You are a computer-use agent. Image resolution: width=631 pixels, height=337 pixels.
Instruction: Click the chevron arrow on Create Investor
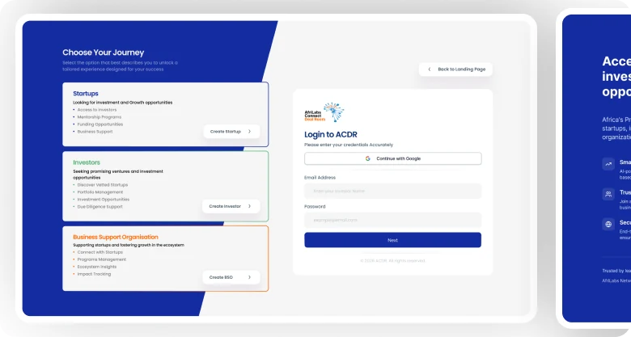pos(249,206)
